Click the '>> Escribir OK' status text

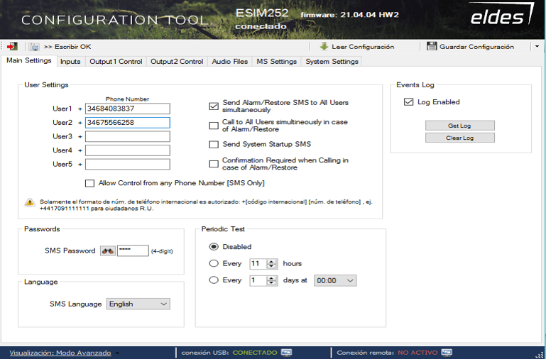click(67, 47)
